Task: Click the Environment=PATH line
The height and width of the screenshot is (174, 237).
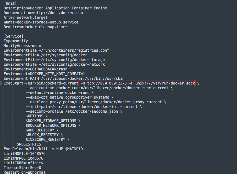Action: 64,79
